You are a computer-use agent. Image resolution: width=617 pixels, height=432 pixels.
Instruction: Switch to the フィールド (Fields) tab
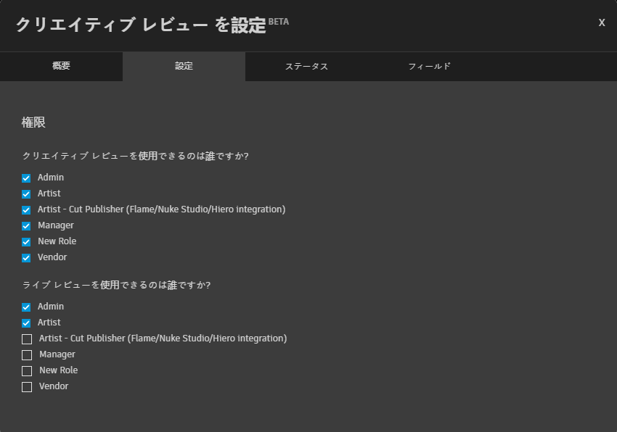(x=429, y=66)
